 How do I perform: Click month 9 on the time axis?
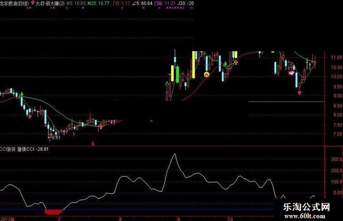pyautogui.click(x=179, y=219)
